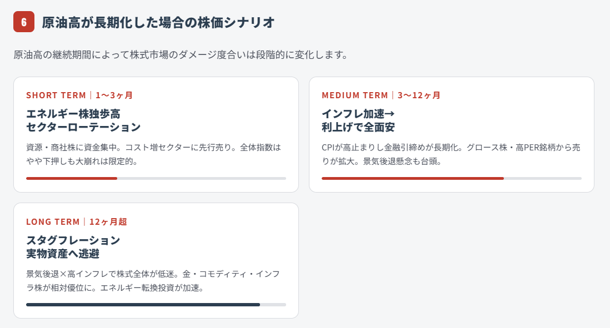Image resolution: width=610 pixels, height=328 pixels.
Task: Select the SHORT TERM 1〜3ヶ月 label
Action: coord(79,95)
